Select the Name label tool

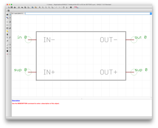click(7, 38)
